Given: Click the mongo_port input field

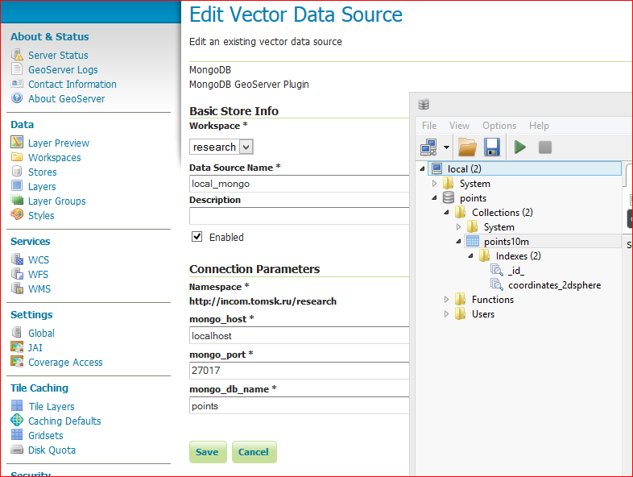Looking at the screenshot, I should point(300,371).
